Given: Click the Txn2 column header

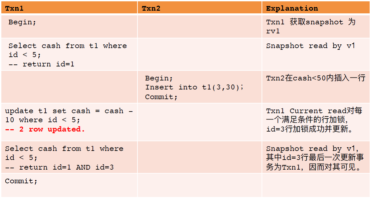Looking at the screenshot, I should pyautogui.click(x=151, y=8).
